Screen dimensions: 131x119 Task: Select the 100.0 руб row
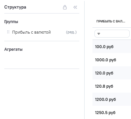[x=112, y=46]
